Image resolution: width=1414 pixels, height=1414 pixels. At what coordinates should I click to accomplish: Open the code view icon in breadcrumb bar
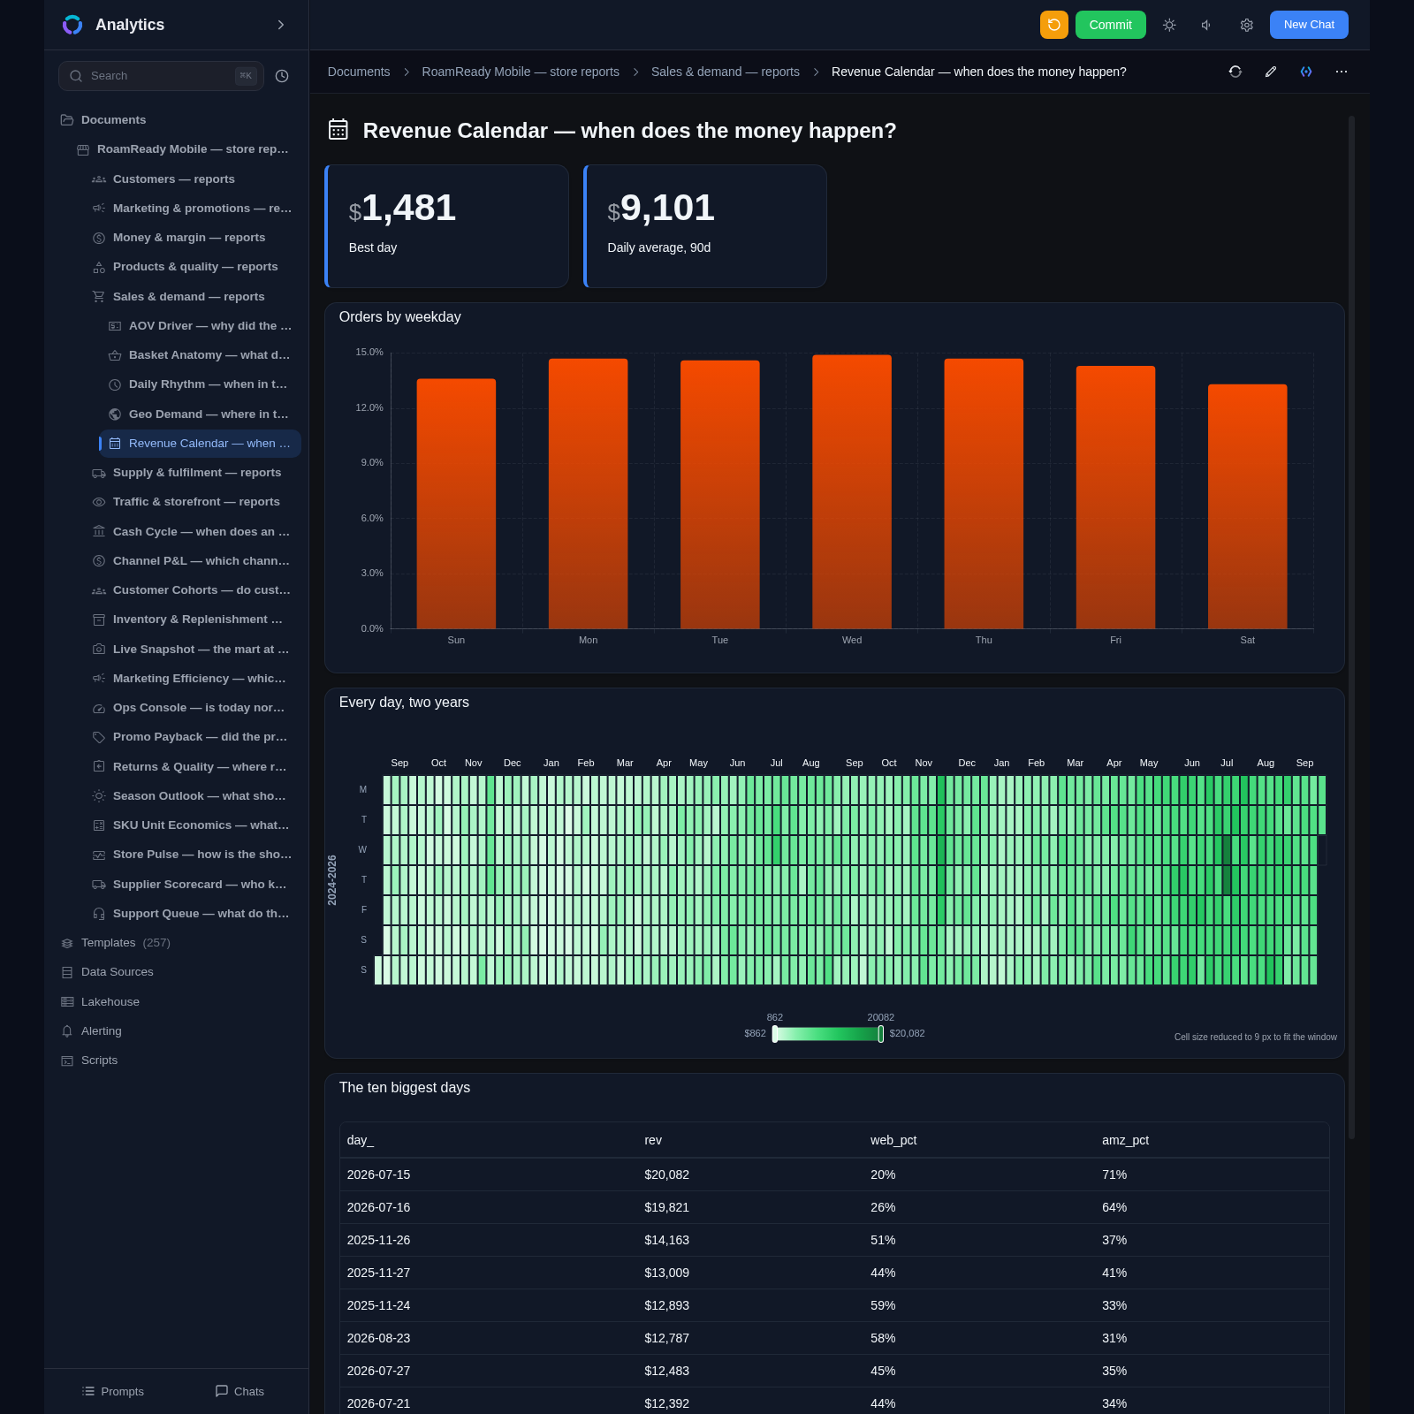click(1306, 72)
